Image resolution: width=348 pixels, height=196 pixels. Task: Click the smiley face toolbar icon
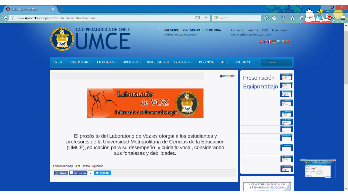click(302, 18)
